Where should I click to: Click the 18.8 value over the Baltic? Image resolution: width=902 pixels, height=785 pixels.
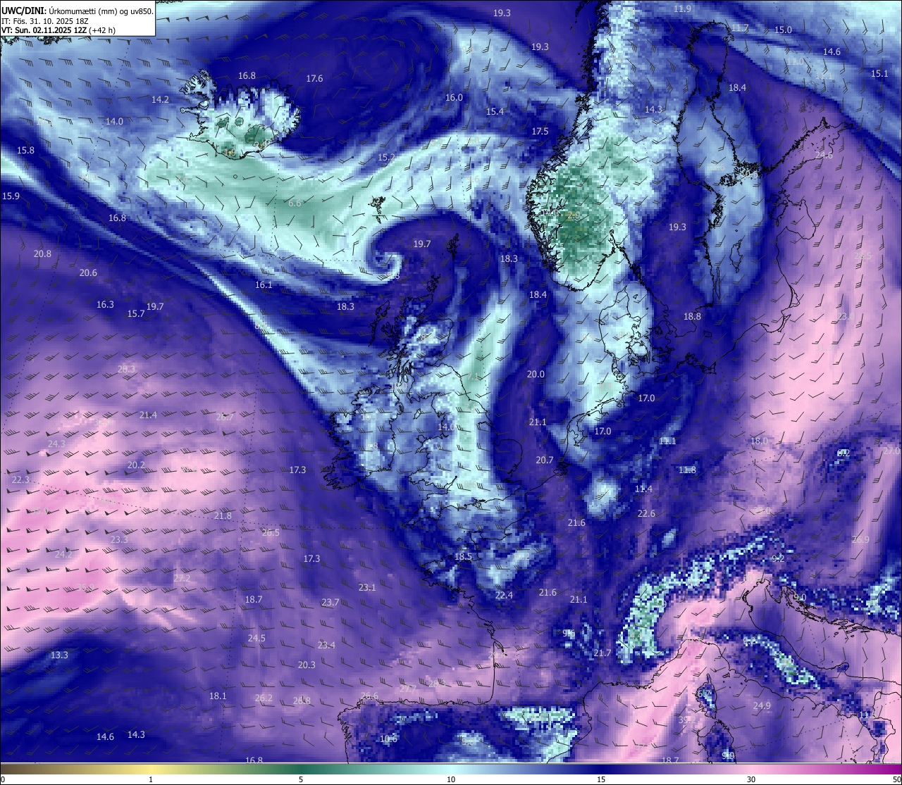click(x=692, y=316)
